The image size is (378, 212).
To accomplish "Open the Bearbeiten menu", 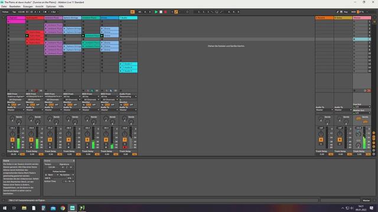I will coord(15,6).
